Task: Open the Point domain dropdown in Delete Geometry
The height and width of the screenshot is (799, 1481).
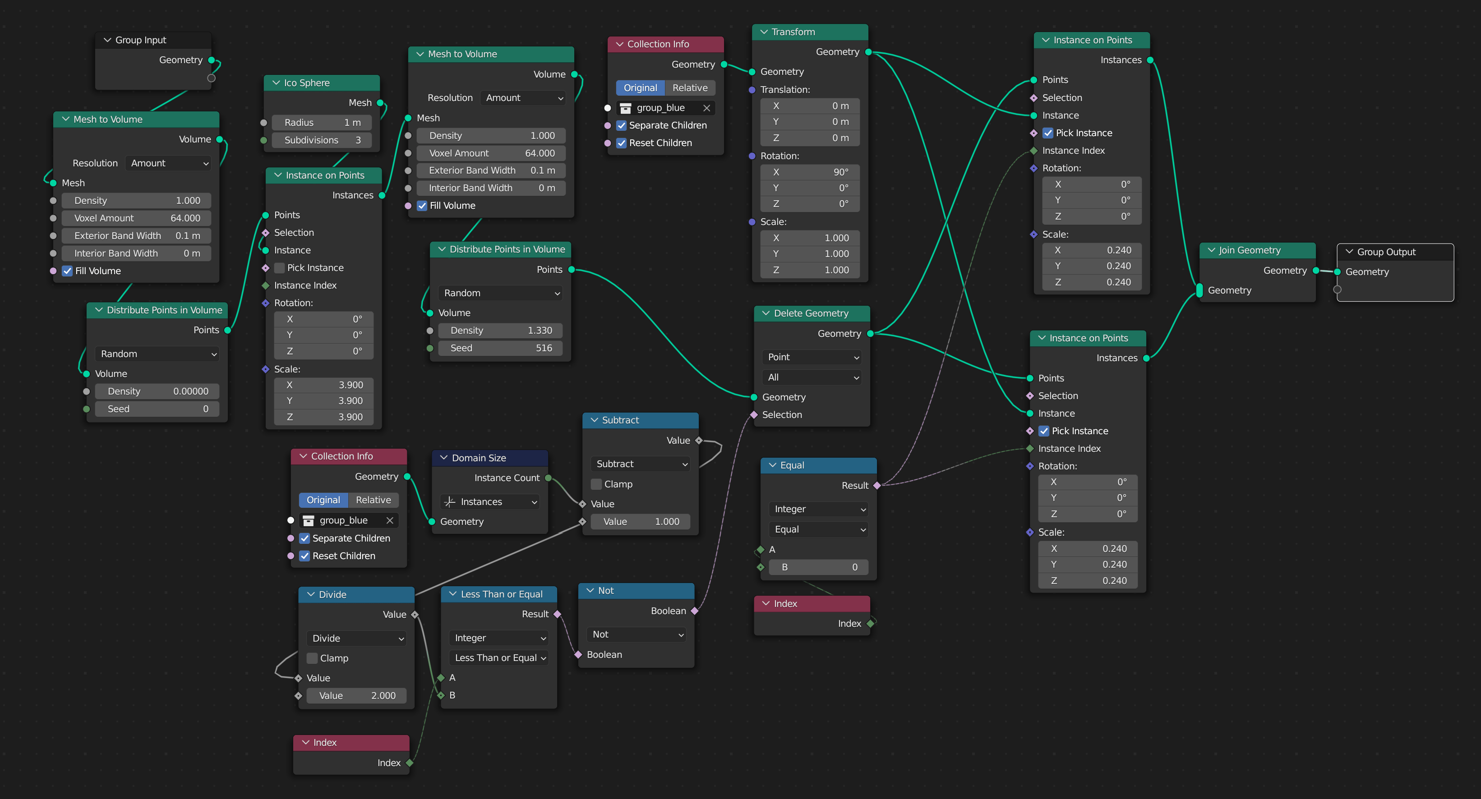Action: (811, 357)
